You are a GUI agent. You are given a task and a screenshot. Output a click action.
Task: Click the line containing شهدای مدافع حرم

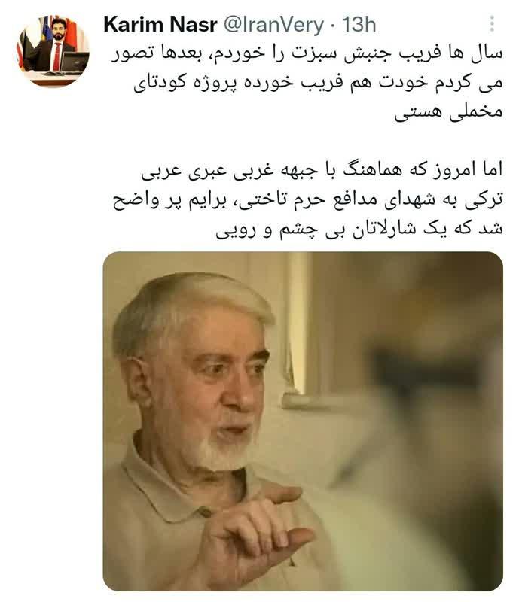307,200
